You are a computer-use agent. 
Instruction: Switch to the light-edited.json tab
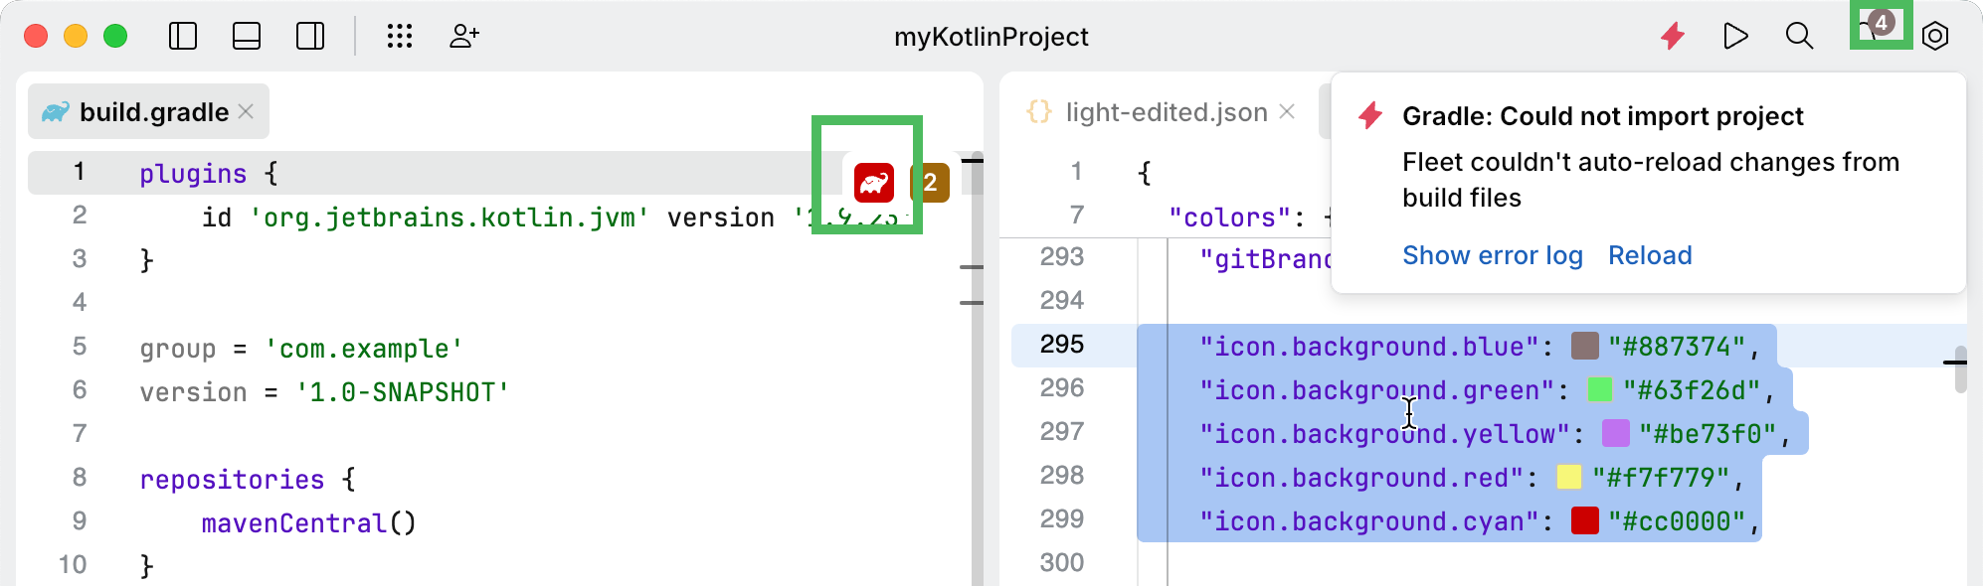tap(1166, 112)
